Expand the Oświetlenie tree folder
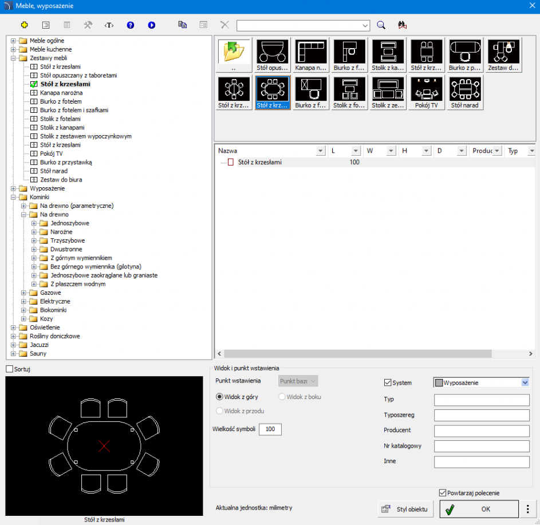The height and width of the screenshot is (525, 540). click(x=14, y=327)
